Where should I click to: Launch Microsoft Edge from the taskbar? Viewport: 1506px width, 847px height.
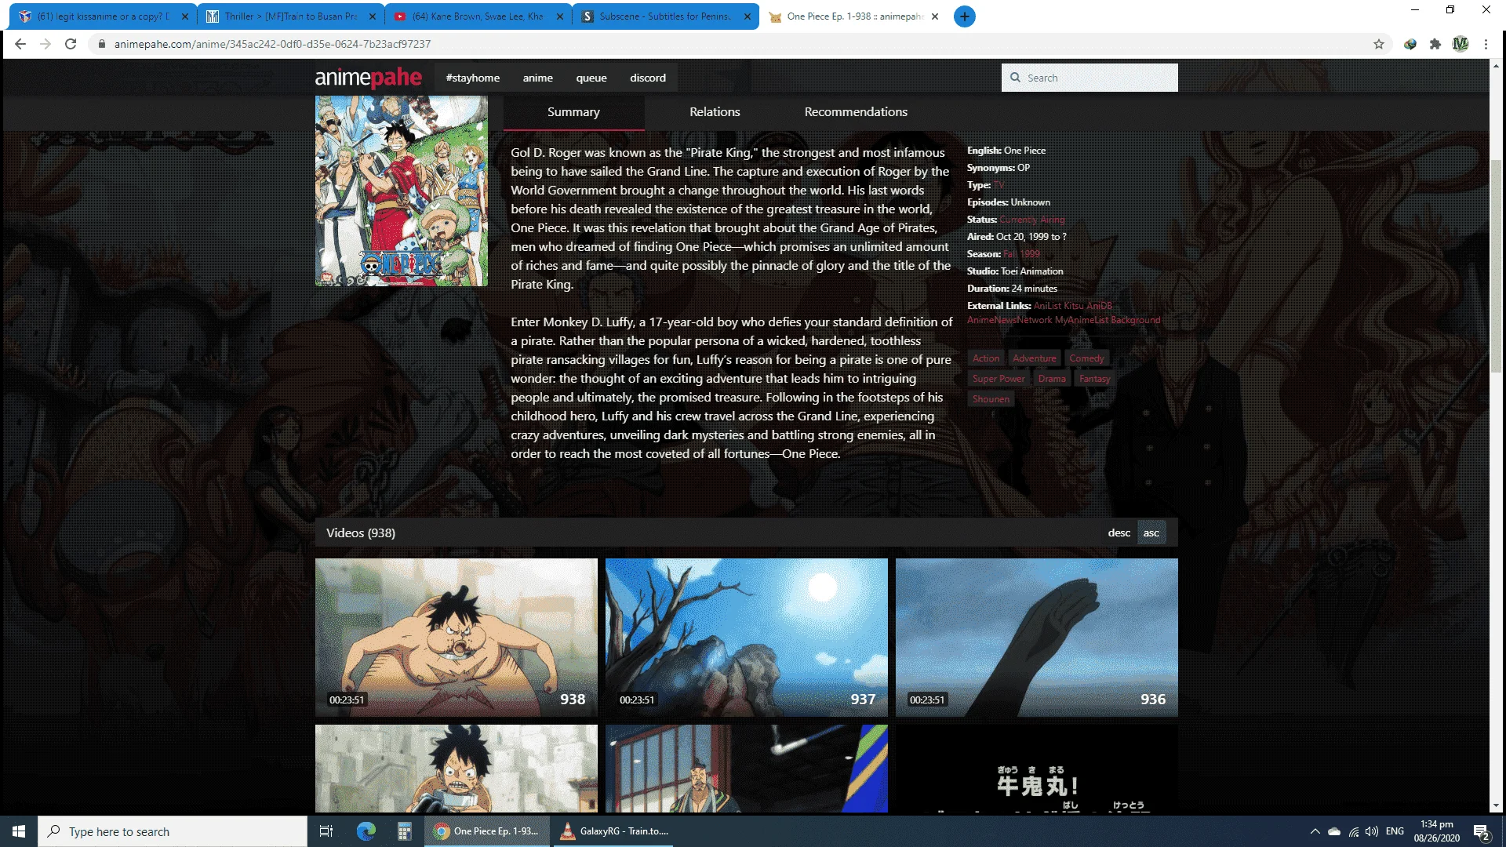tap(366, 831)
